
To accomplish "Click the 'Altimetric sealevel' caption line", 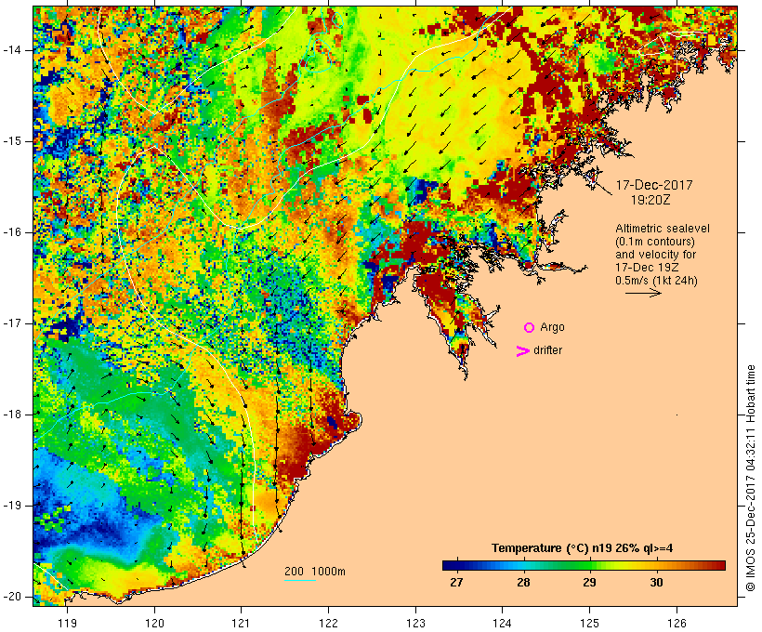I will pyautogui.click(x=663, y=229).
